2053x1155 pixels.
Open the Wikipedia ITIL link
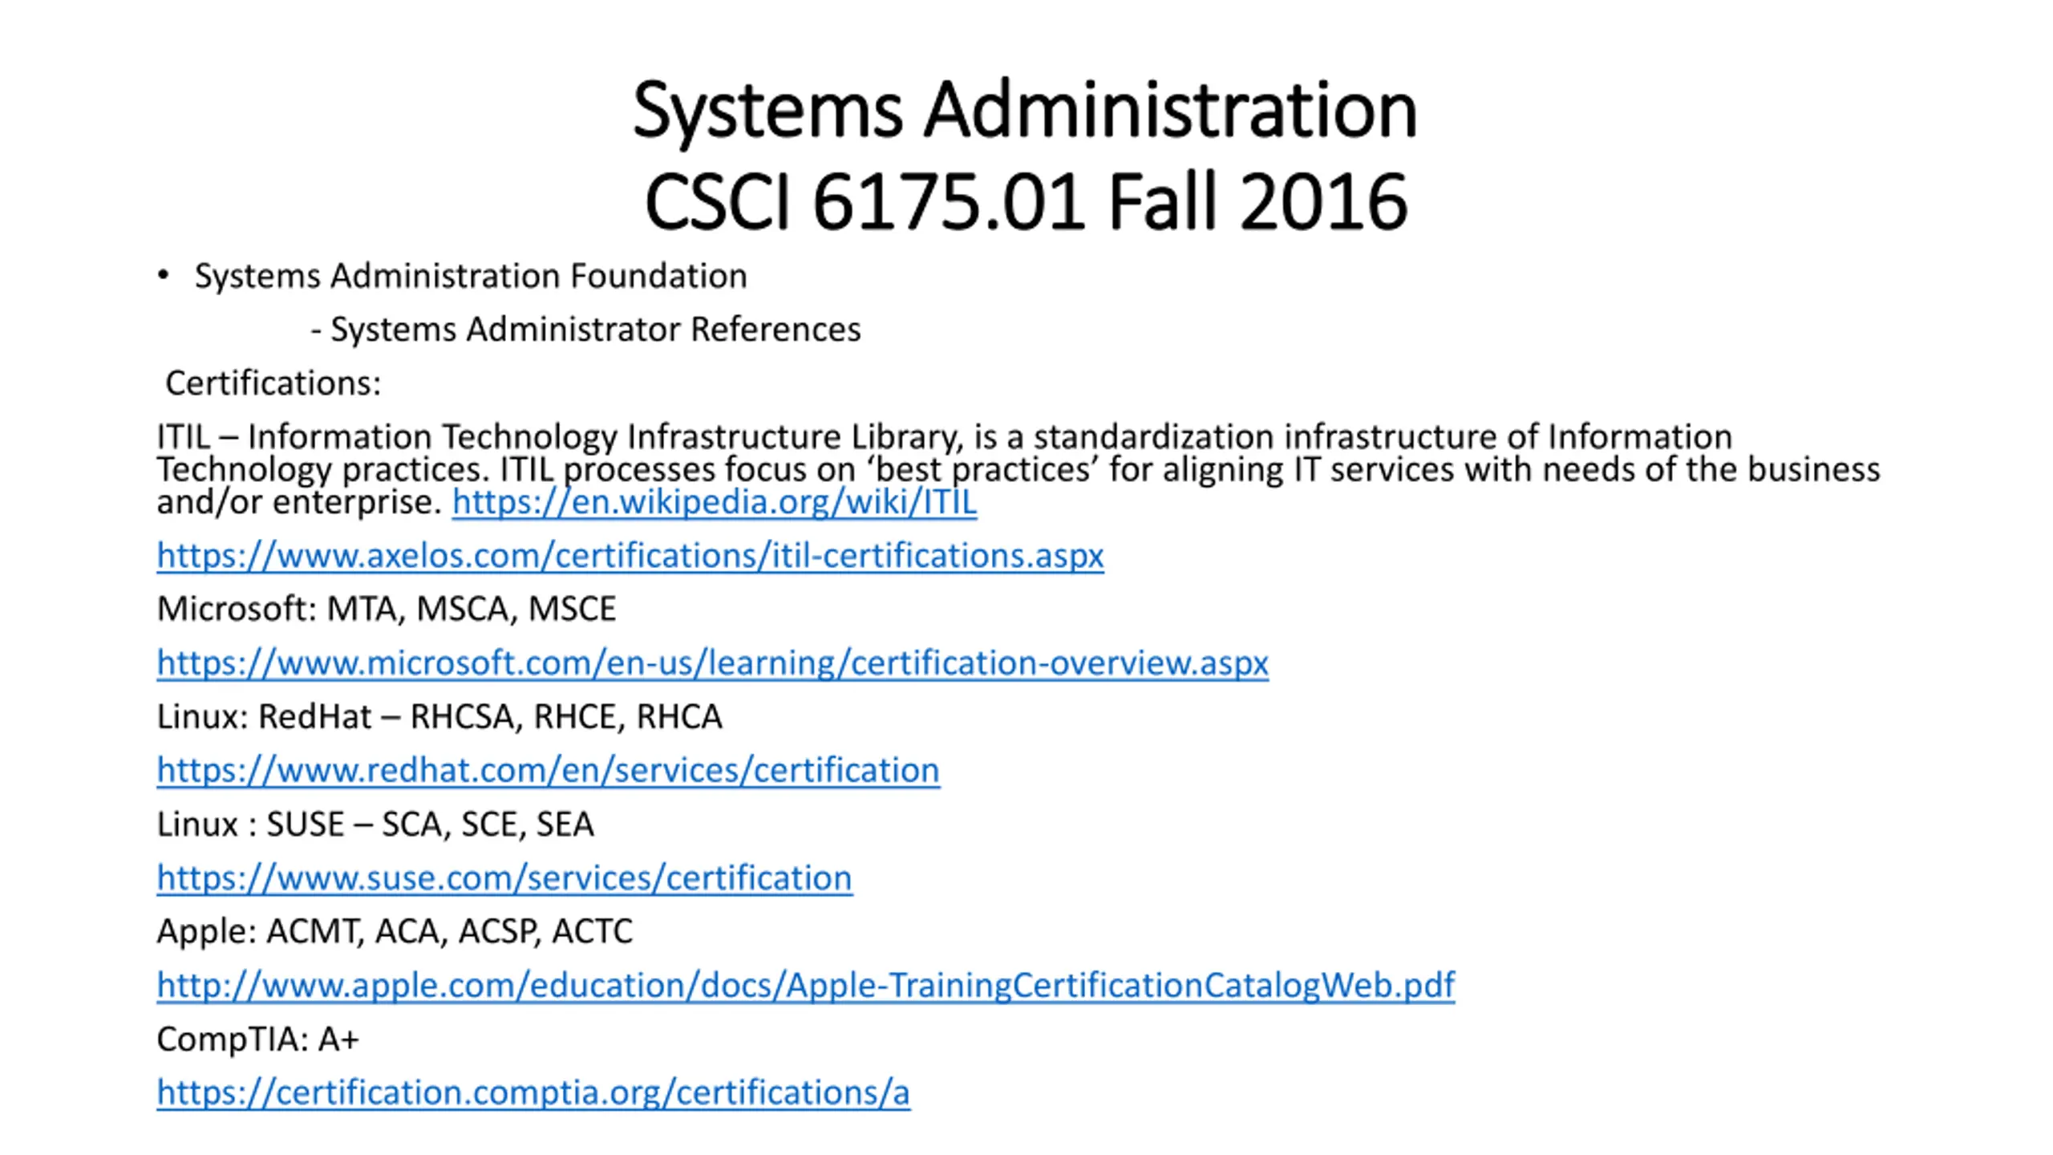[714, 503]
